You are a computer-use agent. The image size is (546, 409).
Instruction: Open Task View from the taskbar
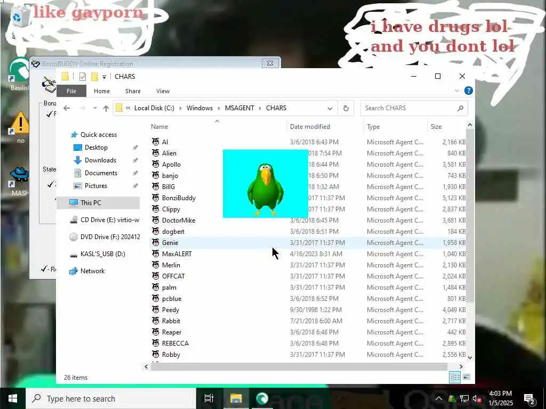[x=209, y=398]
